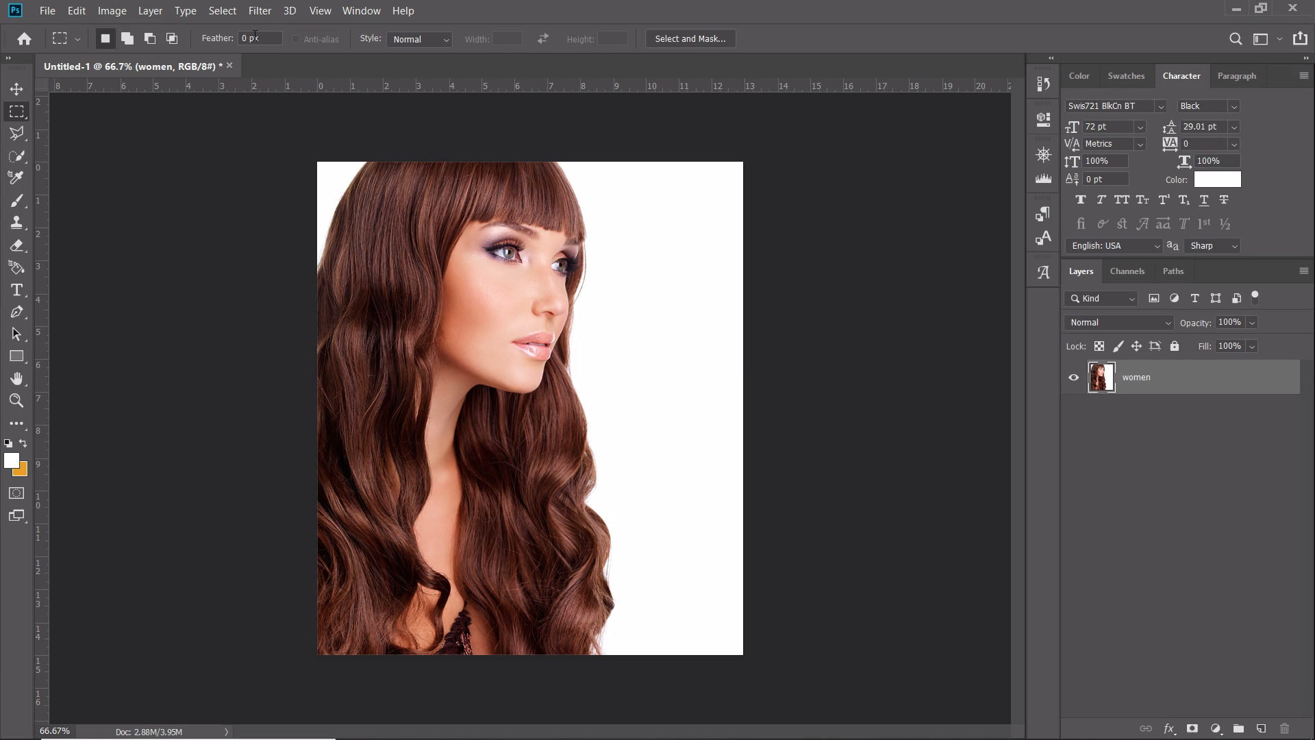This screenshot has width=1315, height=740.
Task: Open the Edit Toolbar three-dots menu
Action: (16, 423)
